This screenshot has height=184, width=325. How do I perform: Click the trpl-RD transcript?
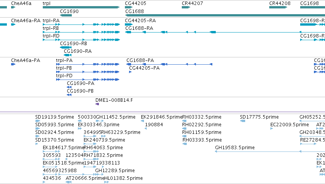pyautogui.click(x=81, y=40)
